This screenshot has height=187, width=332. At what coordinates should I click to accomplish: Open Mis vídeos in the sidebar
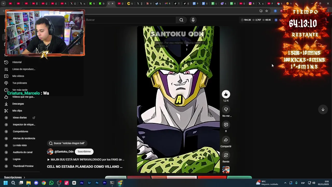pyautogui.click(x=18, y=76)
